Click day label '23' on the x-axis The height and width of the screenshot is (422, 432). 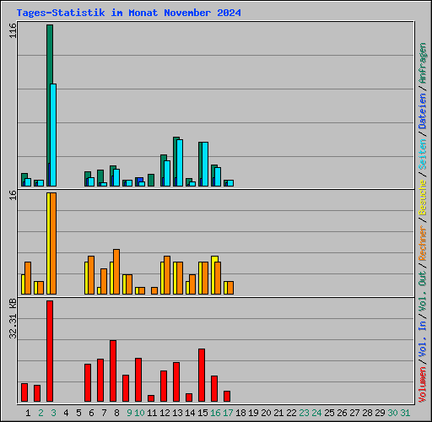point(304,413)
